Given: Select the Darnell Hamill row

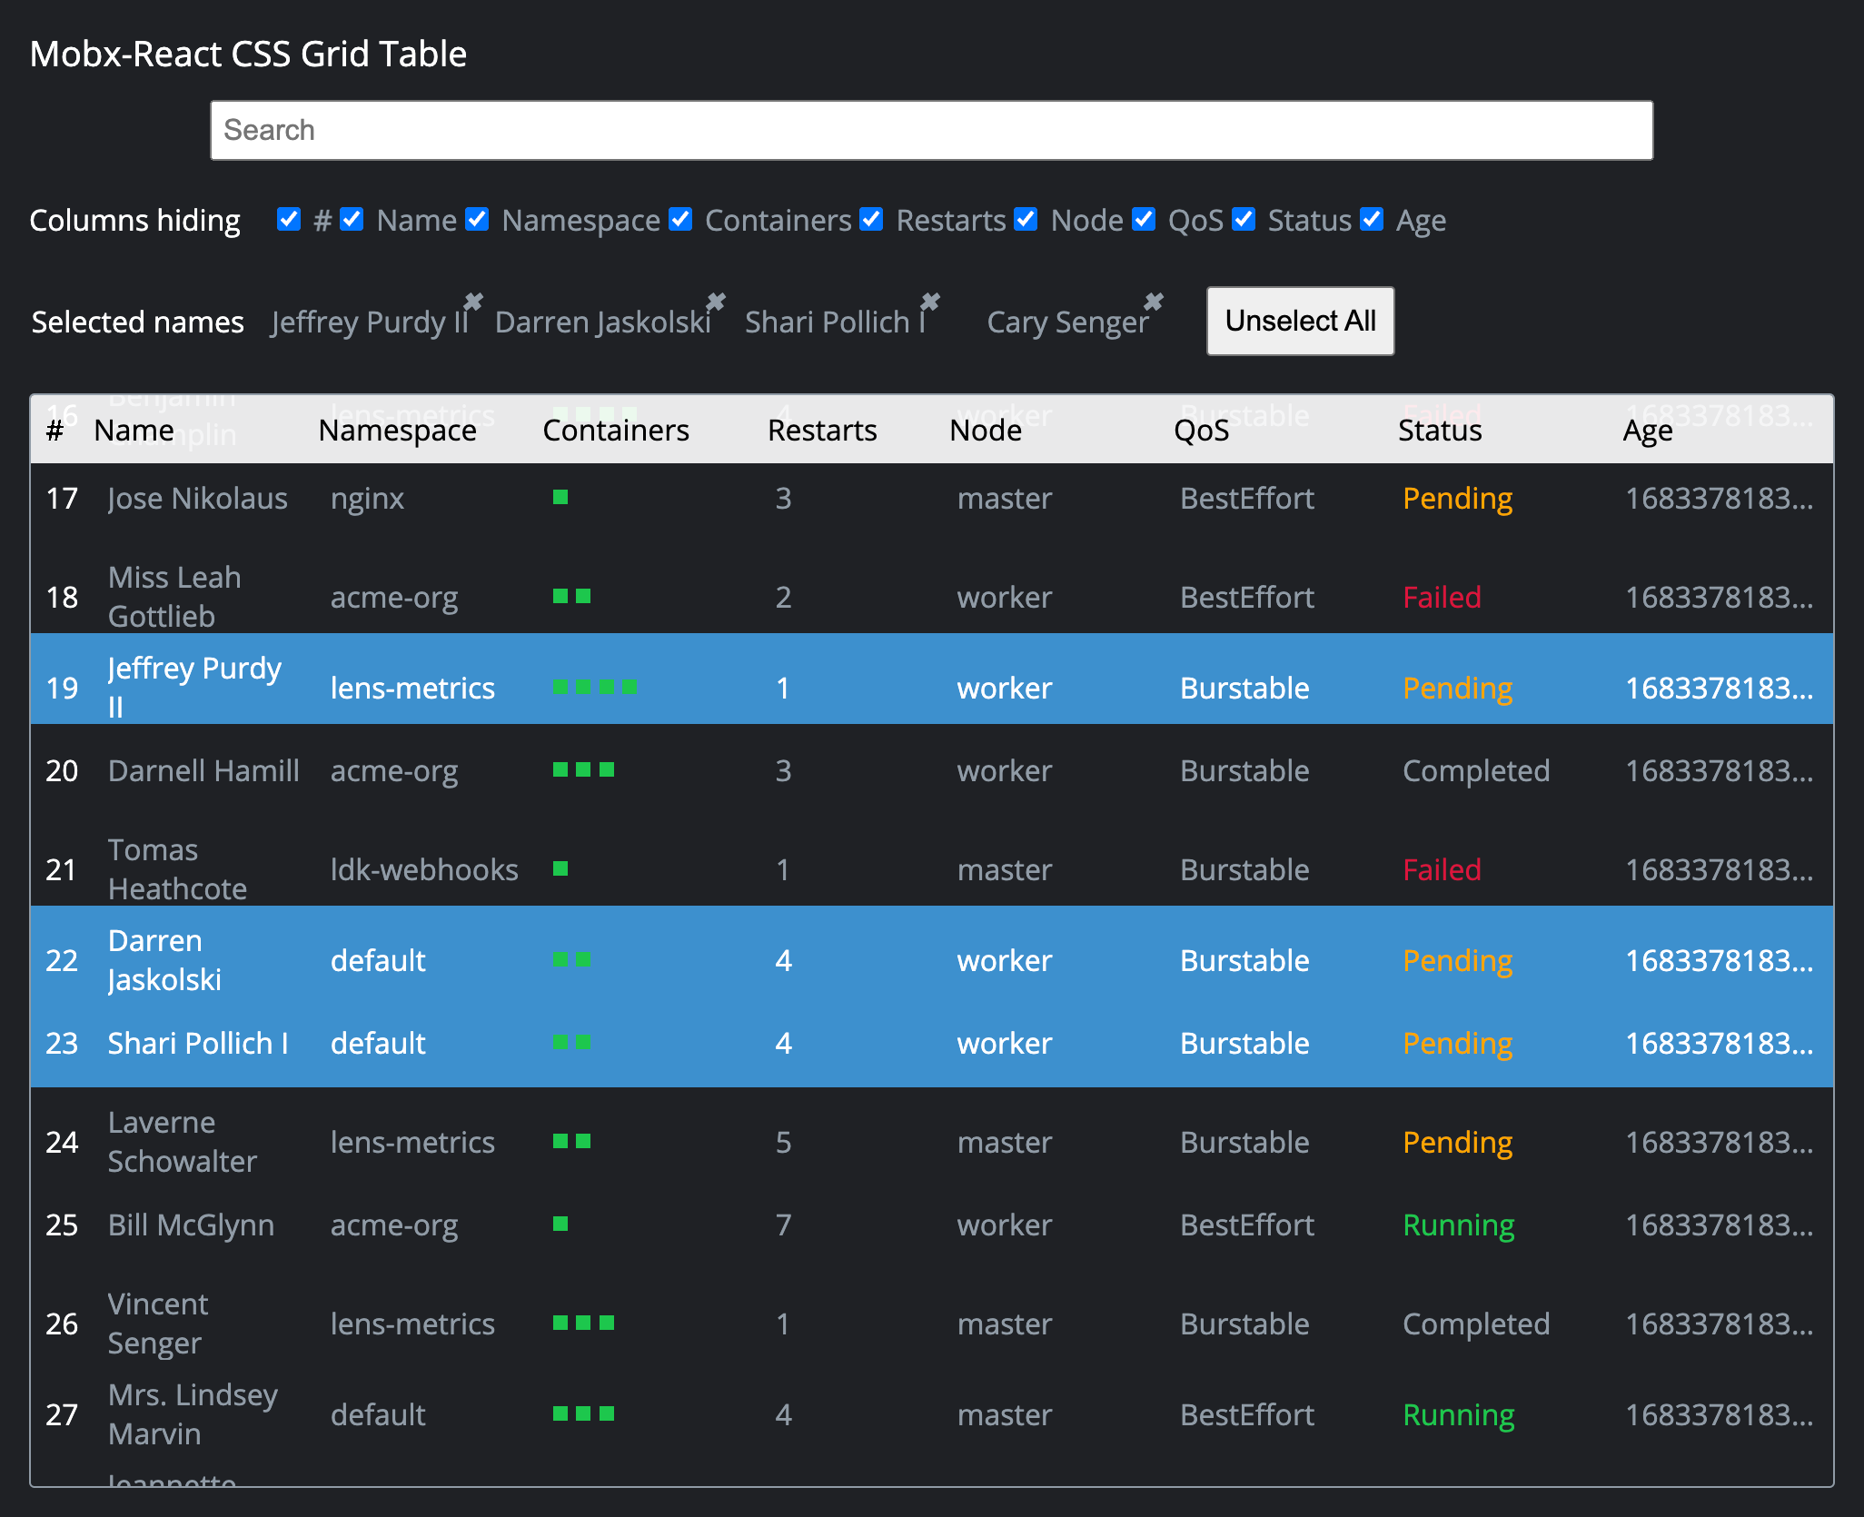Looking at the screenshot, I should 931,770.
